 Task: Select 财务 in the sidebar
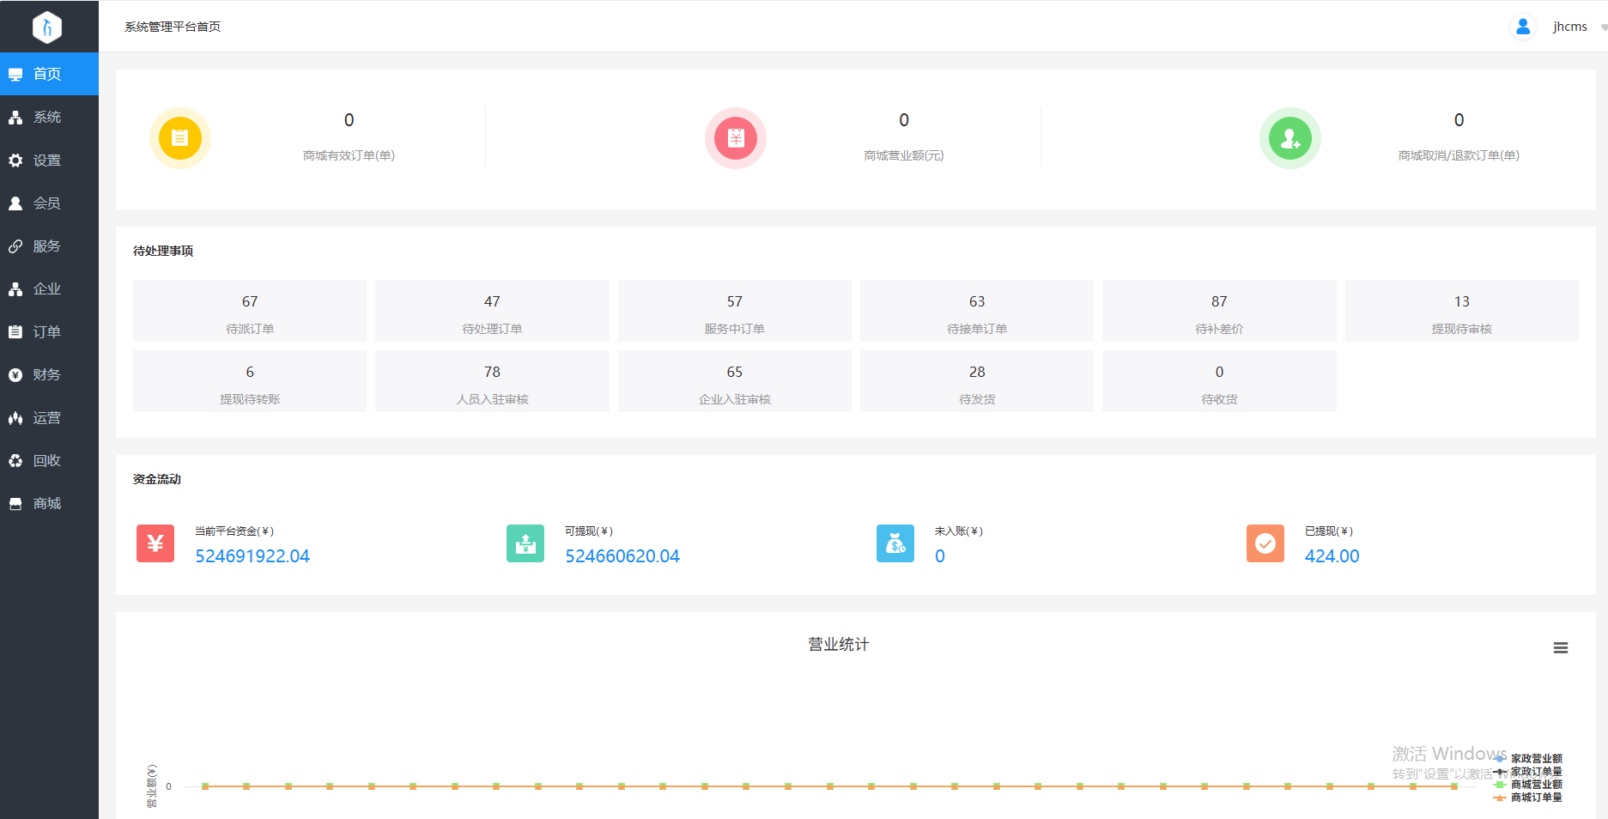pos(47,374)
